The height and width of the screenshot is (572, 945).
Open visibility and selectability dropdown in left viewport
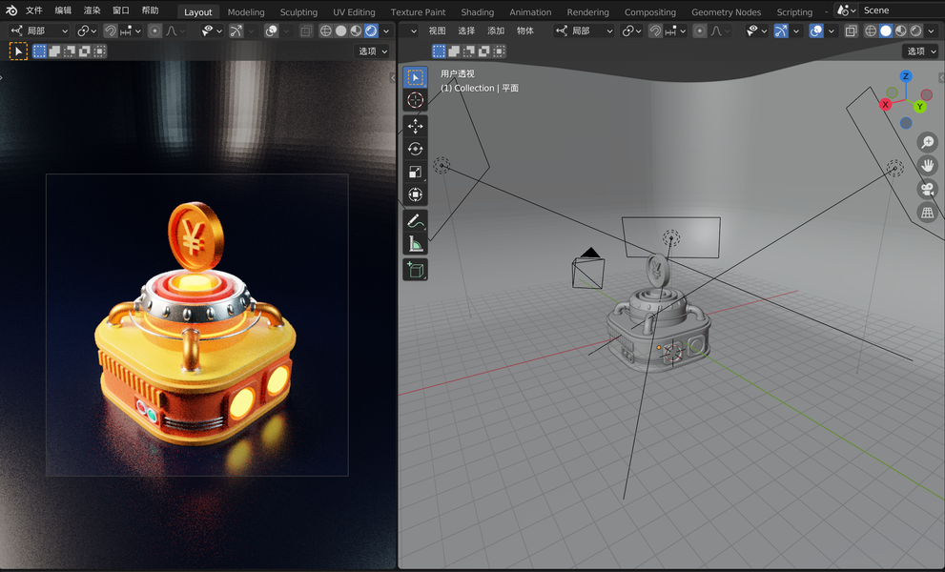[x=212, y=31]
